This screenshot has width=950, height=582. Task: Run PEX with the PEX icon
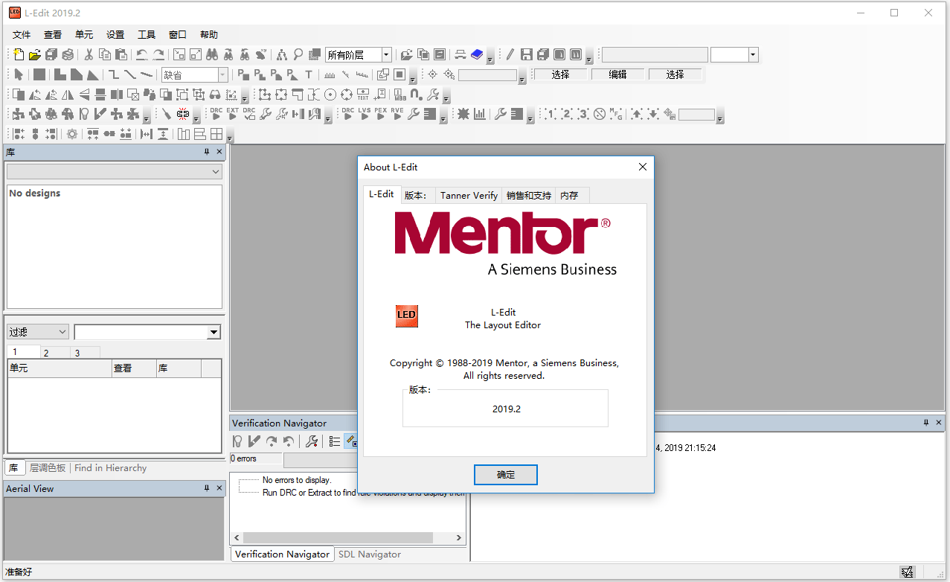point(380,114)
